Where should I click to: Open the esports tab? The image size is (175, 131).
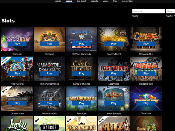pos(94,1)
